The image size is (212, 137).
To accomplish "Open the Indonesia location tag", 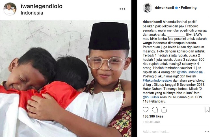I will point(32,13).
